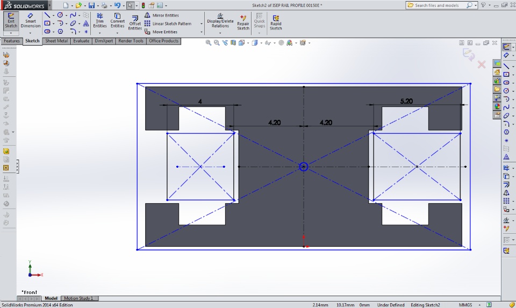The height and width of the screenshot is (308, 516).
Task: Click the New document icon
Action: 66,5
